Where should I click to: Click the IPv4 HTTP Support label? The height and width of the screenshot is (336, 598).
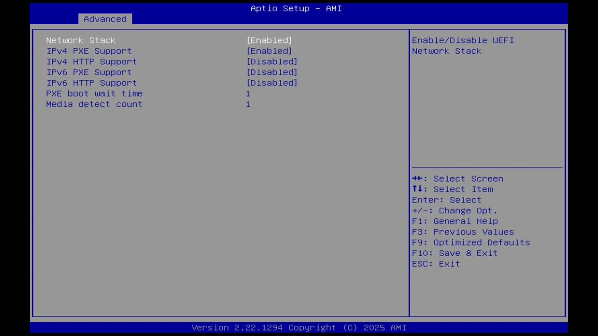point(91,61)
